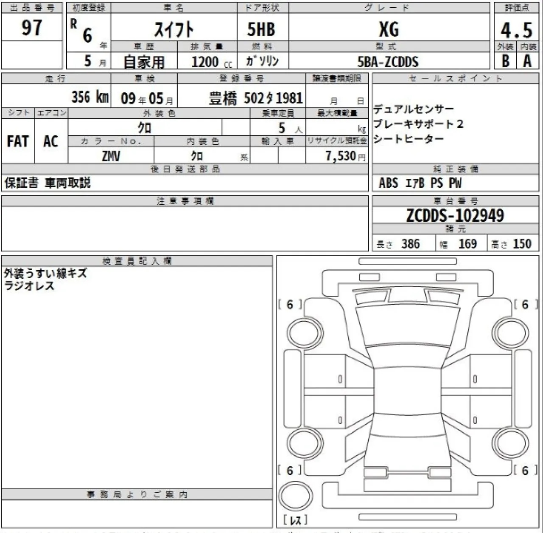This screenshot has width=543, height=533.
Task: Click the FAT shift type cell
Action: 18,141
